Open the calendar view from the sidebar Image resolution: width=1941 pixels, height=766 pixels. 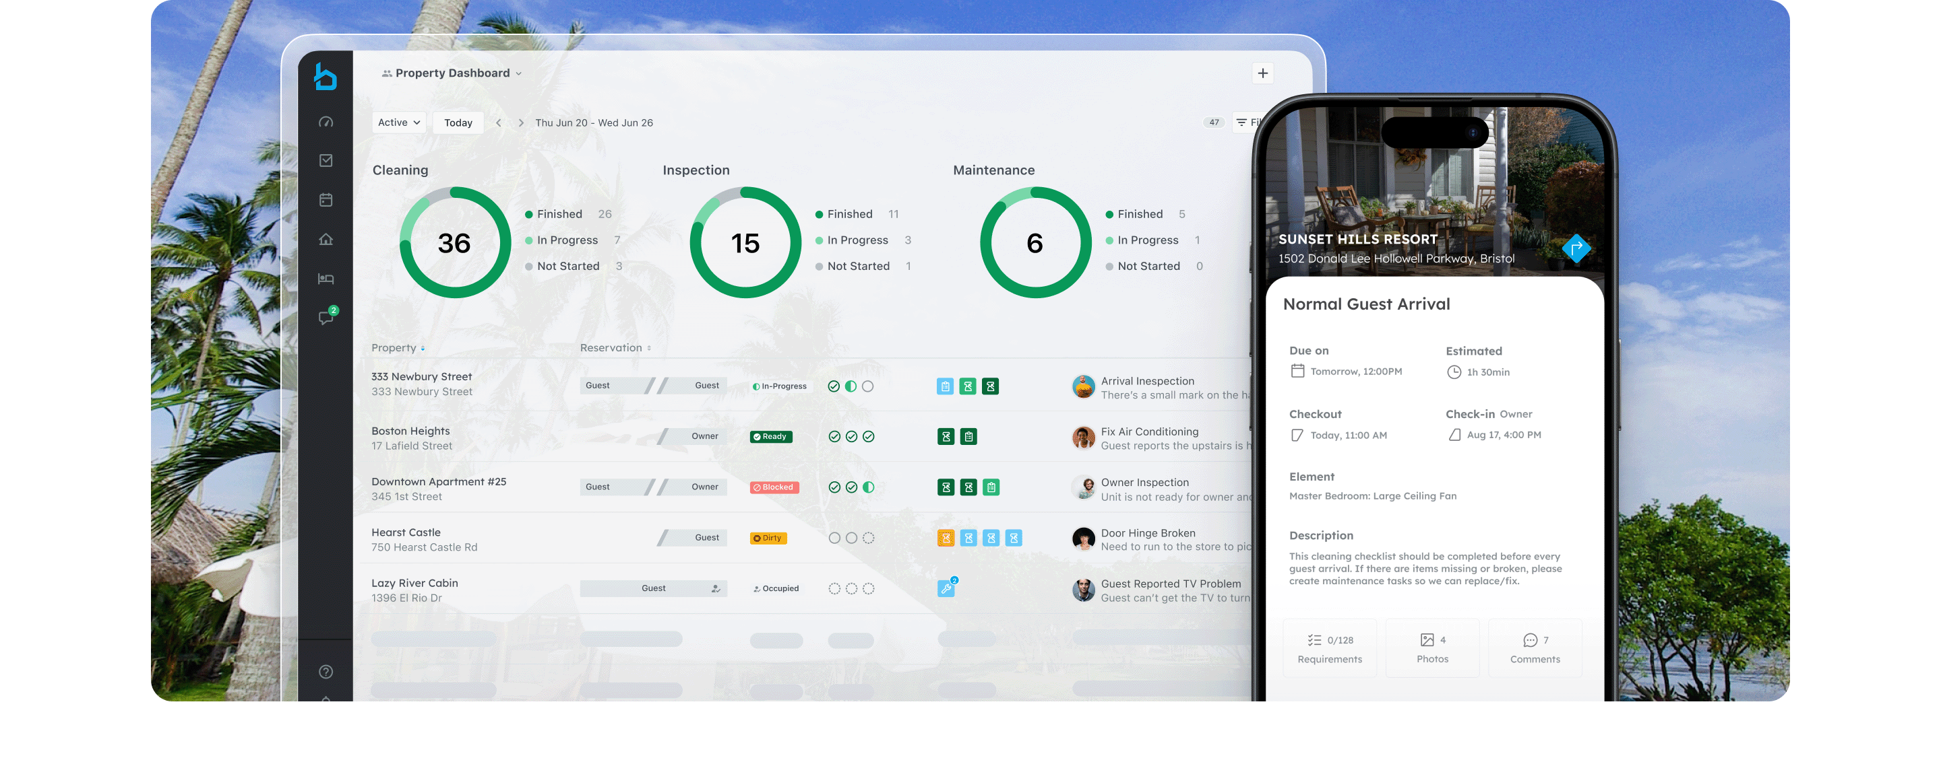pyautogui.click(x=326, y=199)
